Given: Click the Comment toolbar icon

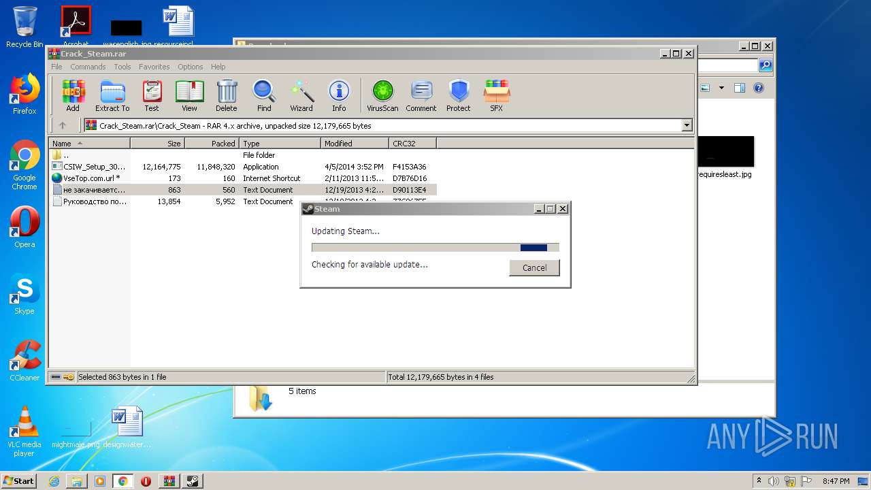Looking at the screenshot, I should (421, 95).
